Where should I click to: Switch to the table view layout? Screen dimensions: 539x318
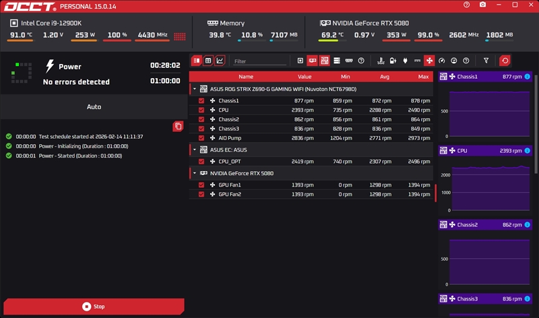pos(208,61)
